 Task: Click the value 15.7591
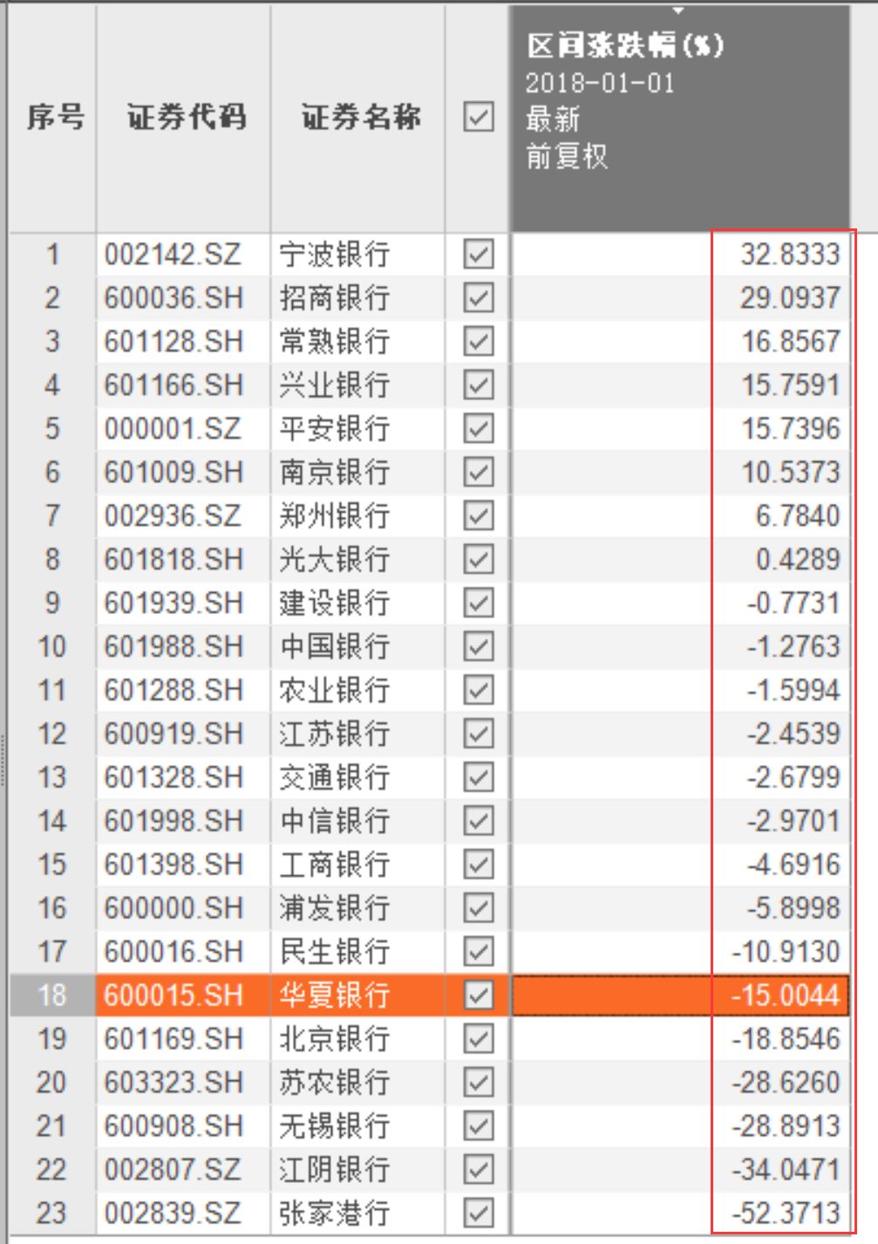[791, 385]
